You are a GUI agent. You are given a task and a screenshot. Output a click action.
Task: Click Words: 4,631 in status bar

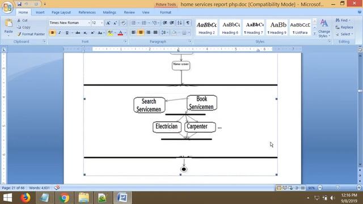39,188
